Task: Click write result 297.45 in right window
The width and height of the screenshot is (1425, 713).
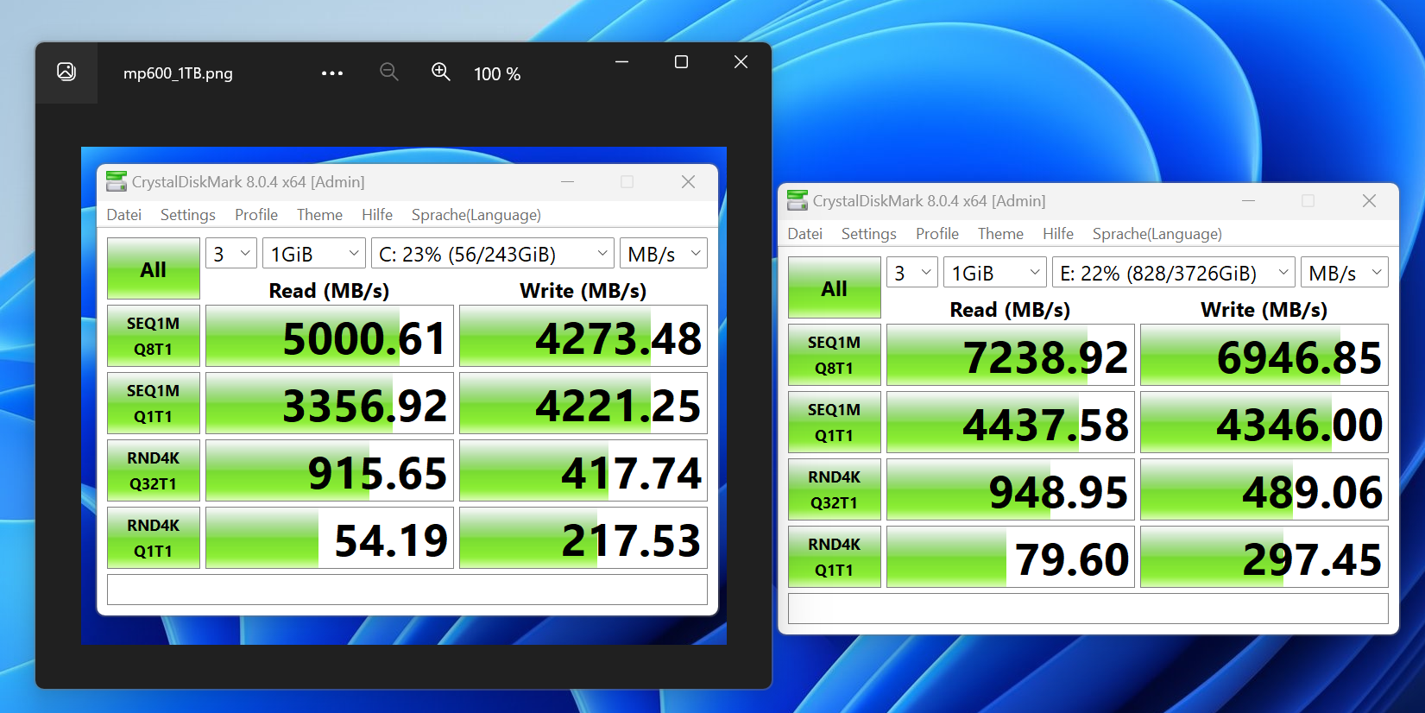Action: (x=1264, y=557)
